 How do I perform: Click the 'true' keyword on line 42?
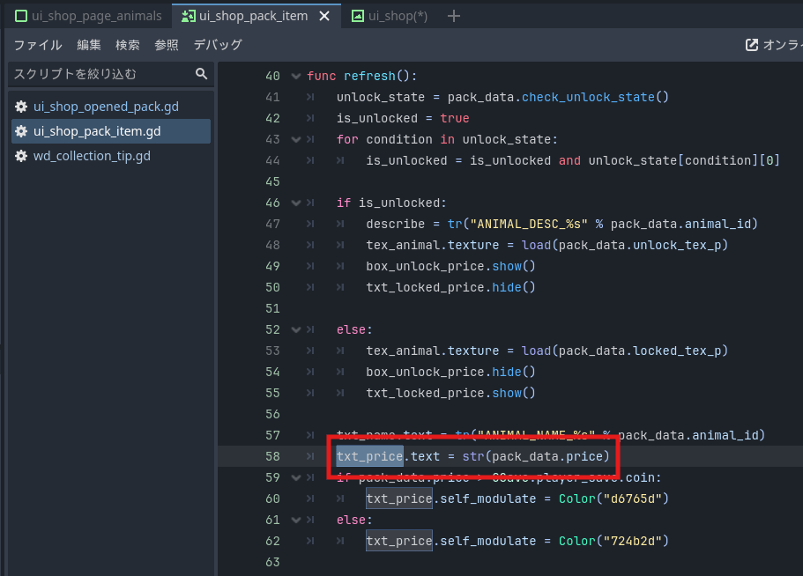coord(454,118)
